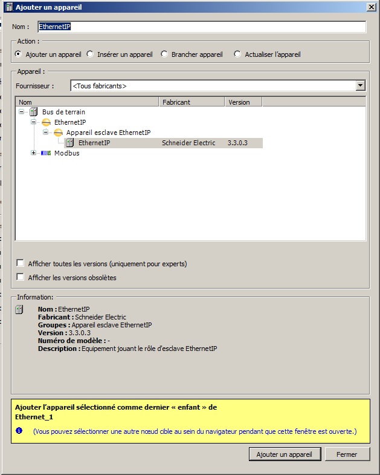Sort by the Fabricant column header
The width and height of the screenshot is (380, 475).
(x=192, y=102)
